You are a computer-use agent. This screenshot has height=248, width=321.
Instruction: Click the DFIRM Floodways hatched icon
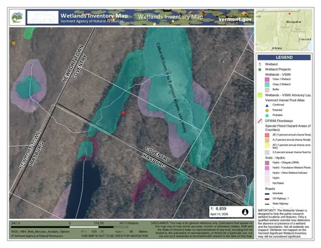click(x=260, y=121)
